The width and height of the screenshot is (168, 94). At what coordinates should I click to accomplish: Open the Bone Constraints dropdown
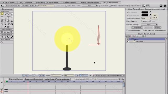coord(12,6)
